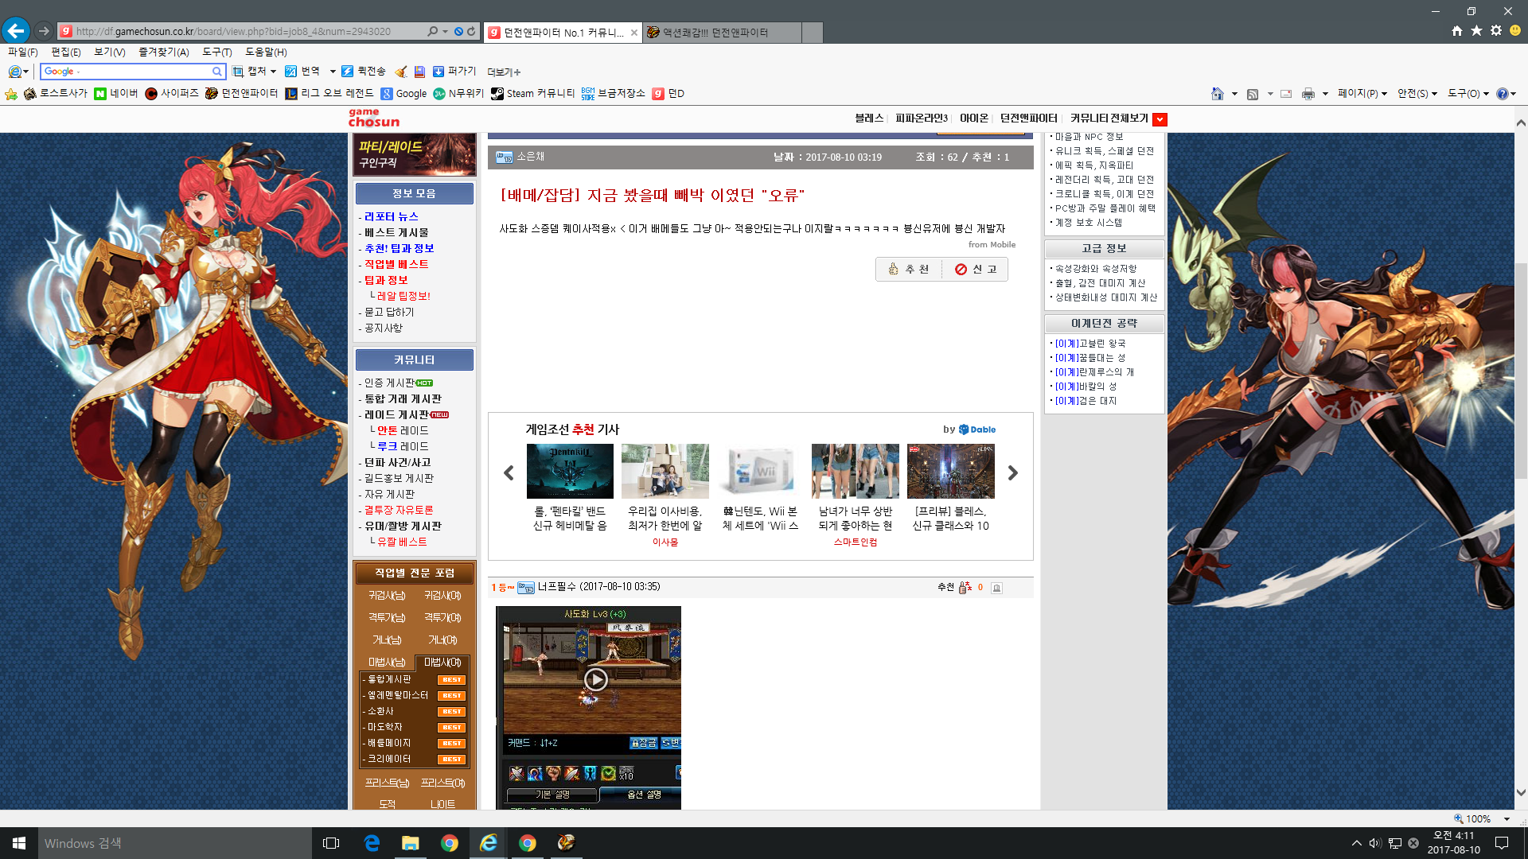Click the 더보기+ toolbar button
1528x859 pixels.
[504, 72]
